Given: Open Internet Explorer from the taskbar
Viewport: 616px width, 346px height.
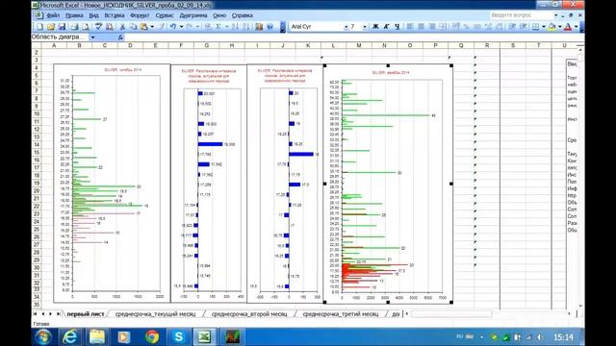Looking at the screenshot, I should coord(70,337).
